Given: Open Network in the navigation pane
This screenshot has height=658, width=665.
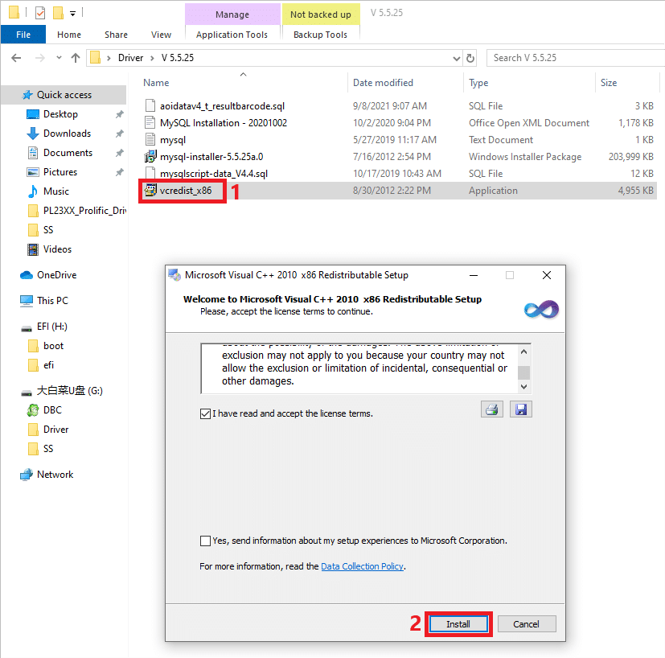Looking at the screenshot, I should point(47,475).
